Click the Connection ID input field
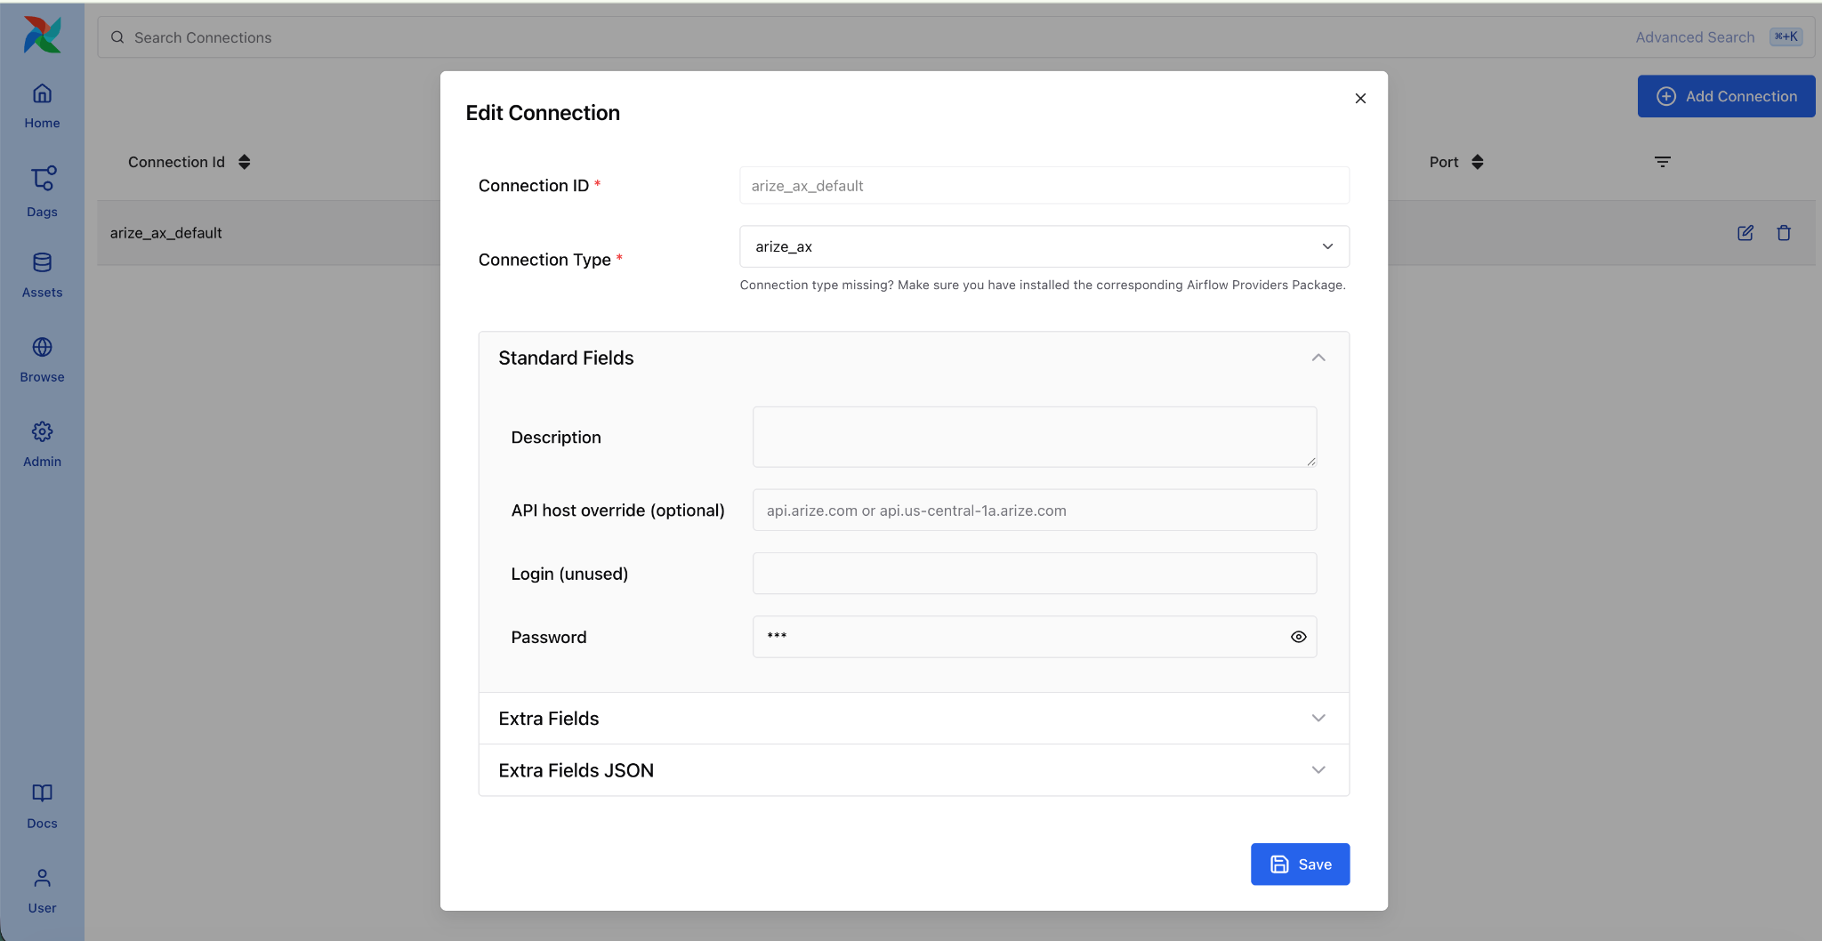The image size is (1822, 941). [x=1044, y=186]
